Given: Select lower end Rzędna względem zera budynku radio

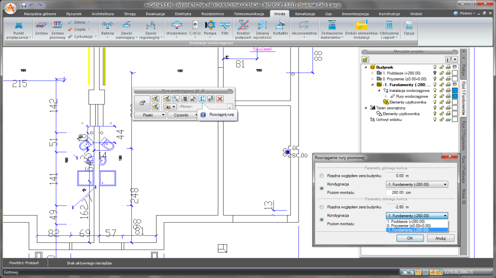Looking at the screenshot, I should click(322, 207).
